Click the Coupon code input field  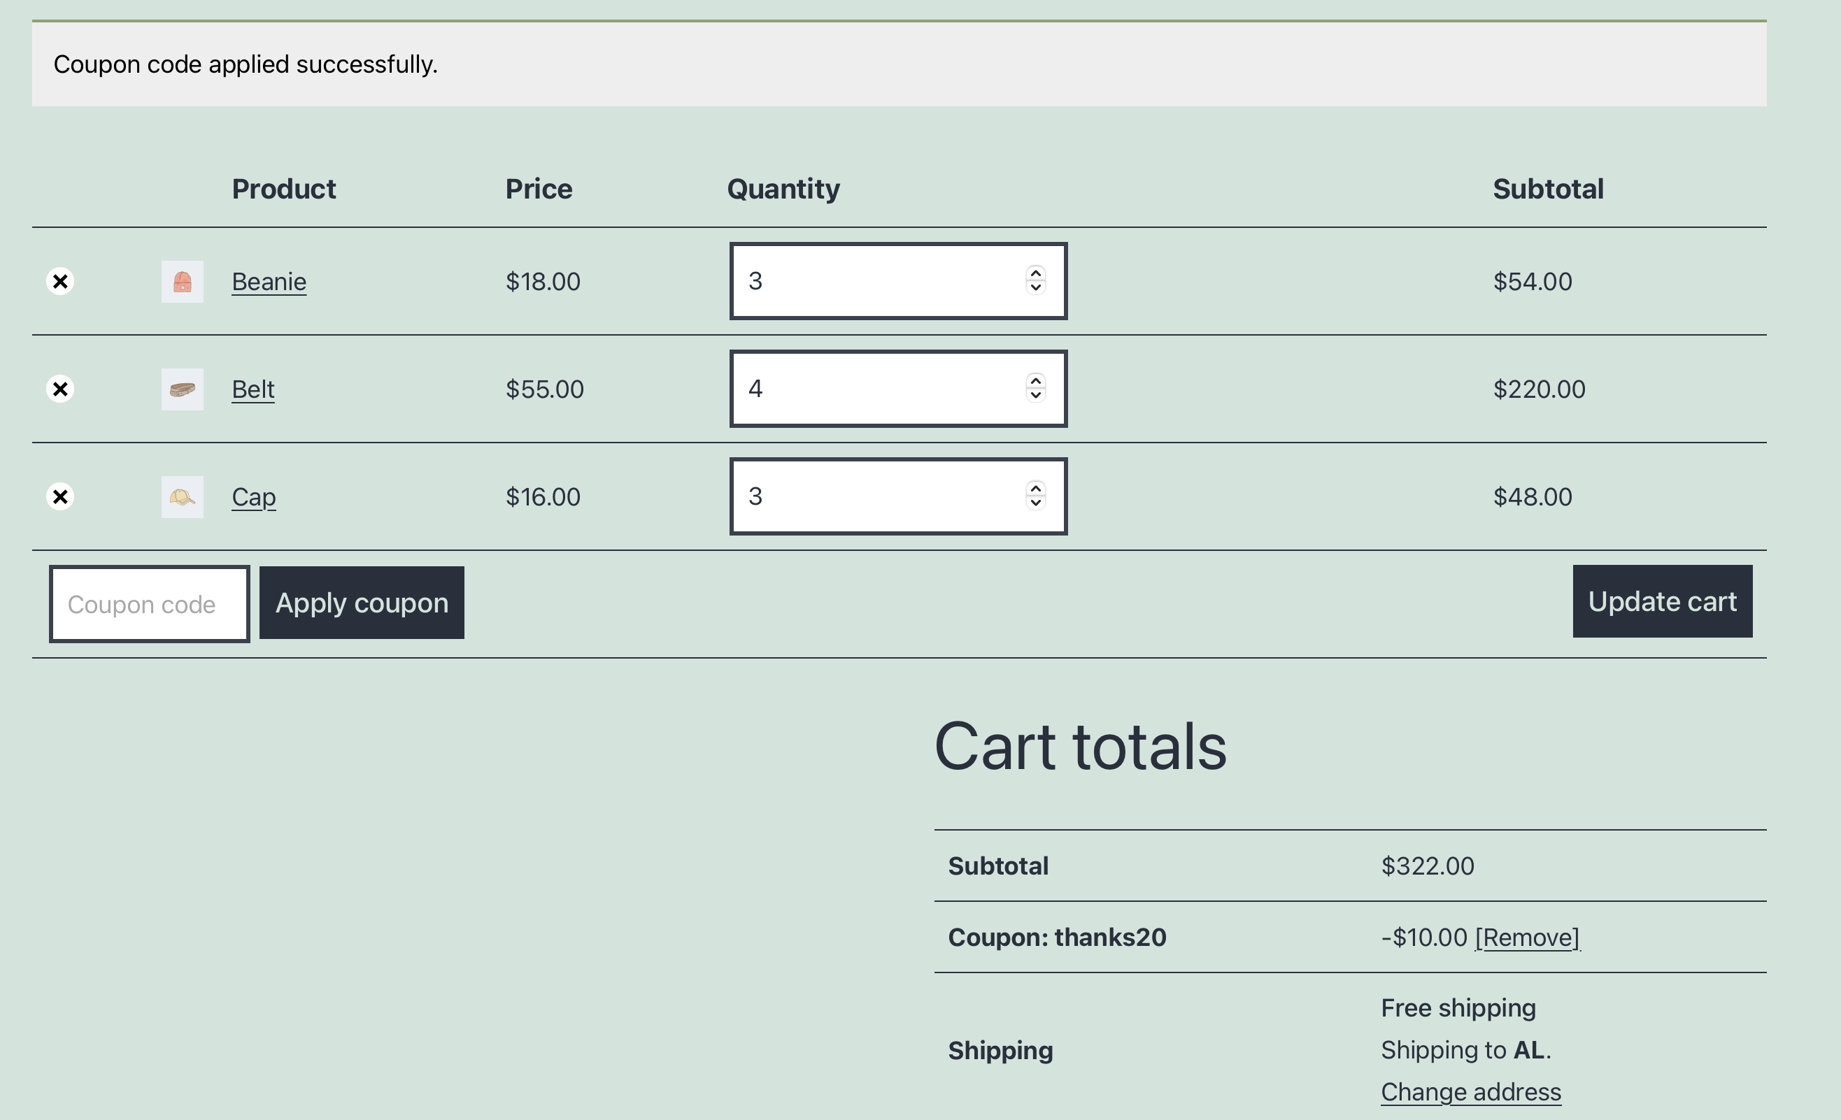149,603
